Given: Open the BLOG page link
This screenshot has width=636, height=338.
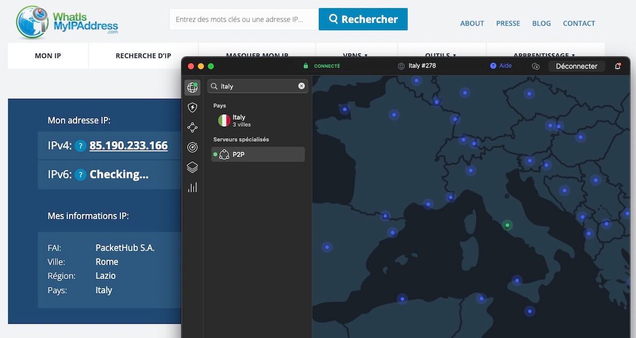Looking at the screenshot, I should pos(541,23).
